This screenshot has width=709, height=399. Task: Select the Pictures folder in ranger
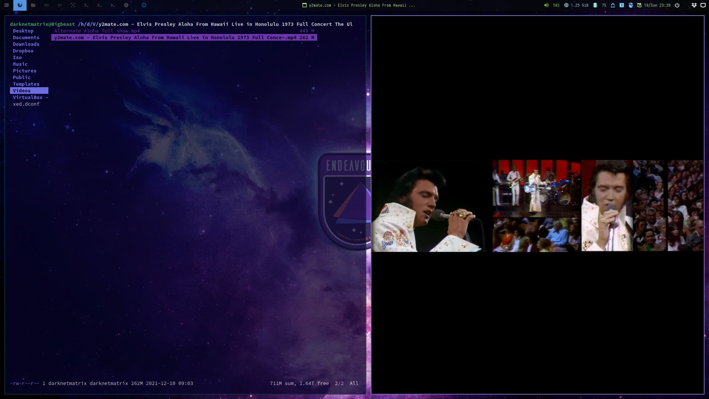pyautogui.click(x=24, y=71)
